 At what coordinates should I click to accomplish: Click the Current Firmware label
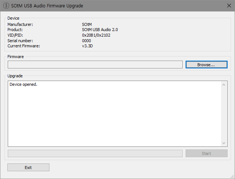tap(23, 46)
